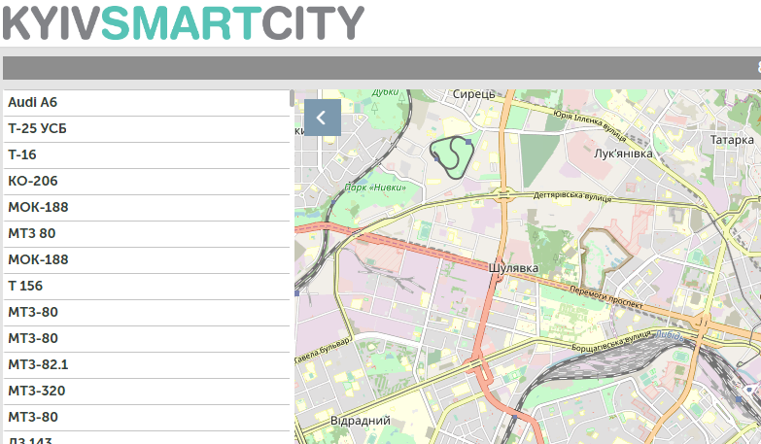Click the Борщагівська вулиця street label
This screenshot has width=761, height=444.
pyautogui.click(x=610, y=341)
